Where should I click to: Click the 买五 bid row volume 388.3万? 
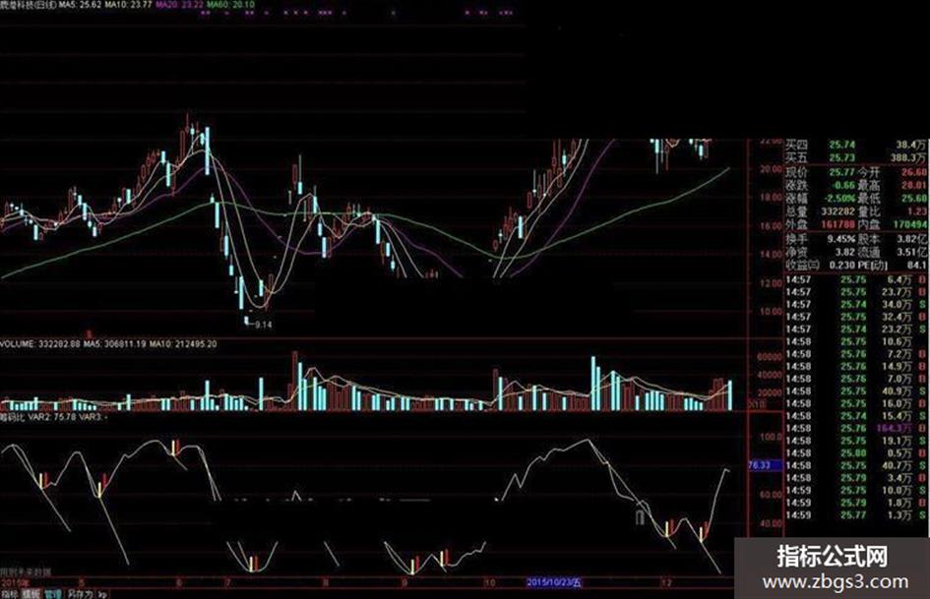tap(906, 157)
